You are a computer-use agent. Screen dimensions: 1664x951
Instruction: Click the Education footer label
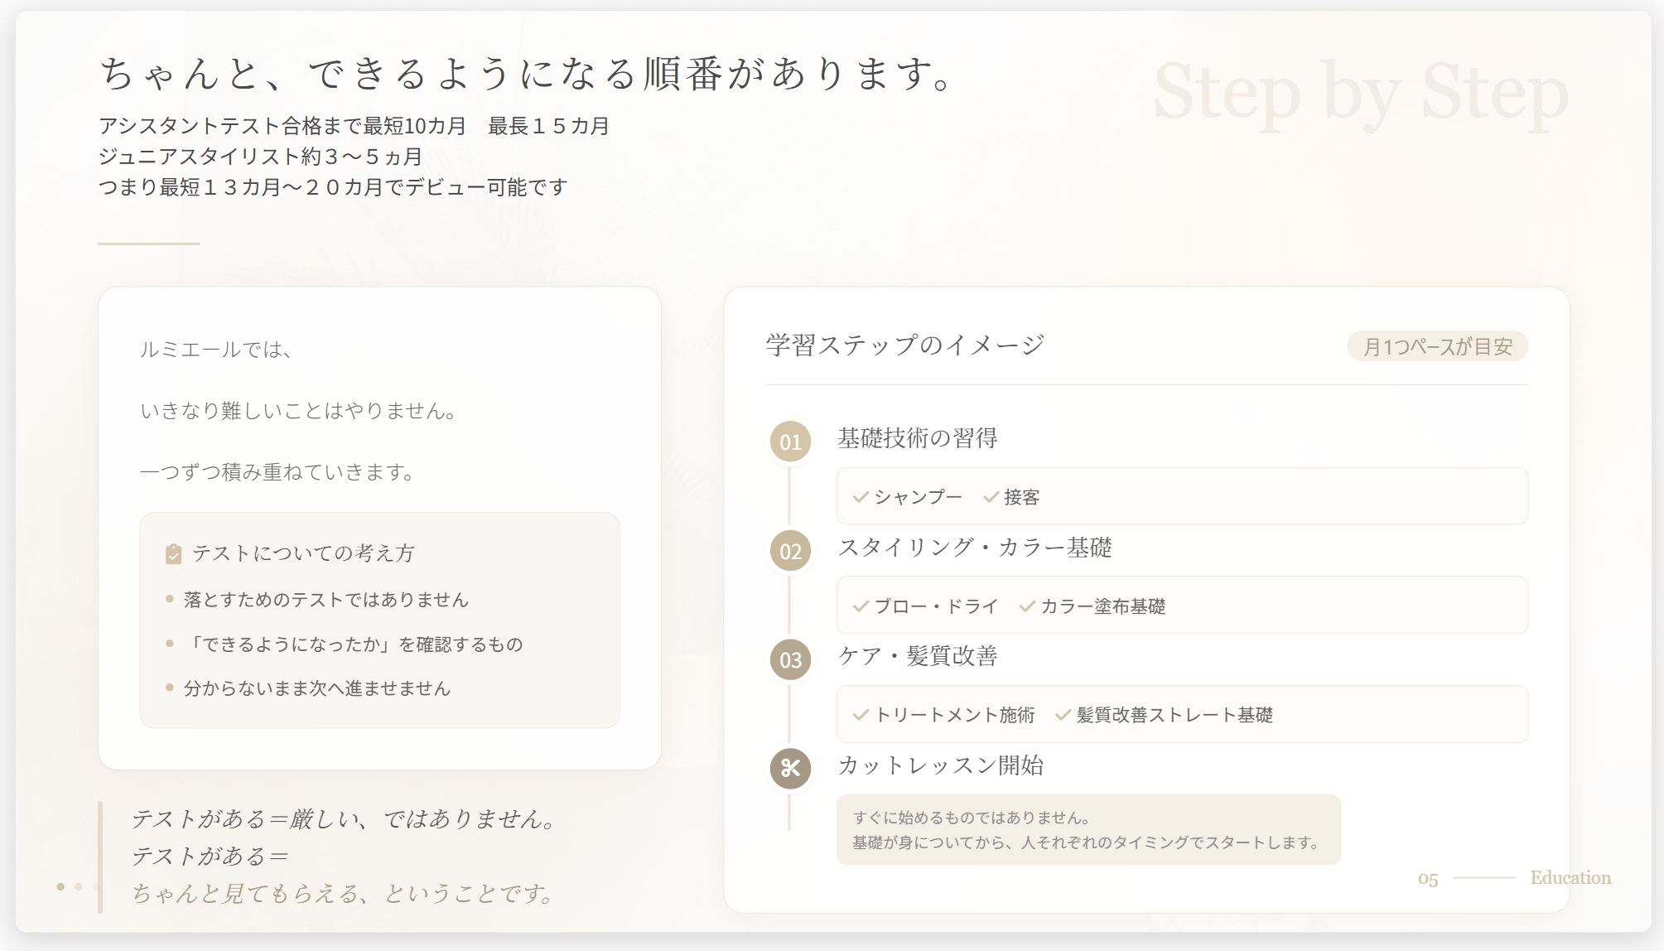[1570, 877]
